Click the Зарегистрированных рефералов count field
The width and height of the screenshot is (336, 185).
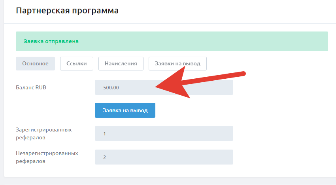pyautogui.click(x=164, y=133)
